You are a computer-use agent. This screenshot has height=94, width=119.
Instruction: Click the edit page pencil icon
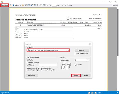point(35,5)
